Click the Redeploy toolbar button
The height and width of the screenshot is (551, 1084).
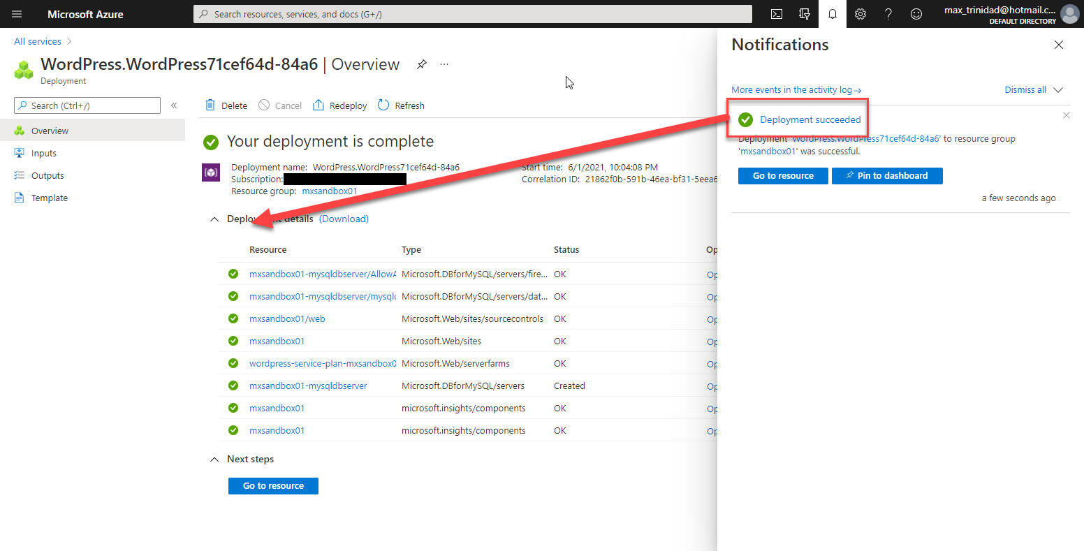click(339, 105)
